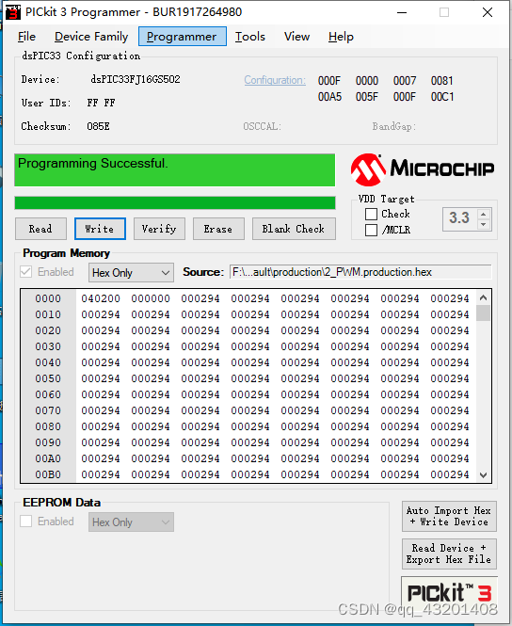Image resolution: width=512 pixels, height=626 pixels.
Task: Toggle Program Memory Enabled checkbox
Action: click(26, 272)
